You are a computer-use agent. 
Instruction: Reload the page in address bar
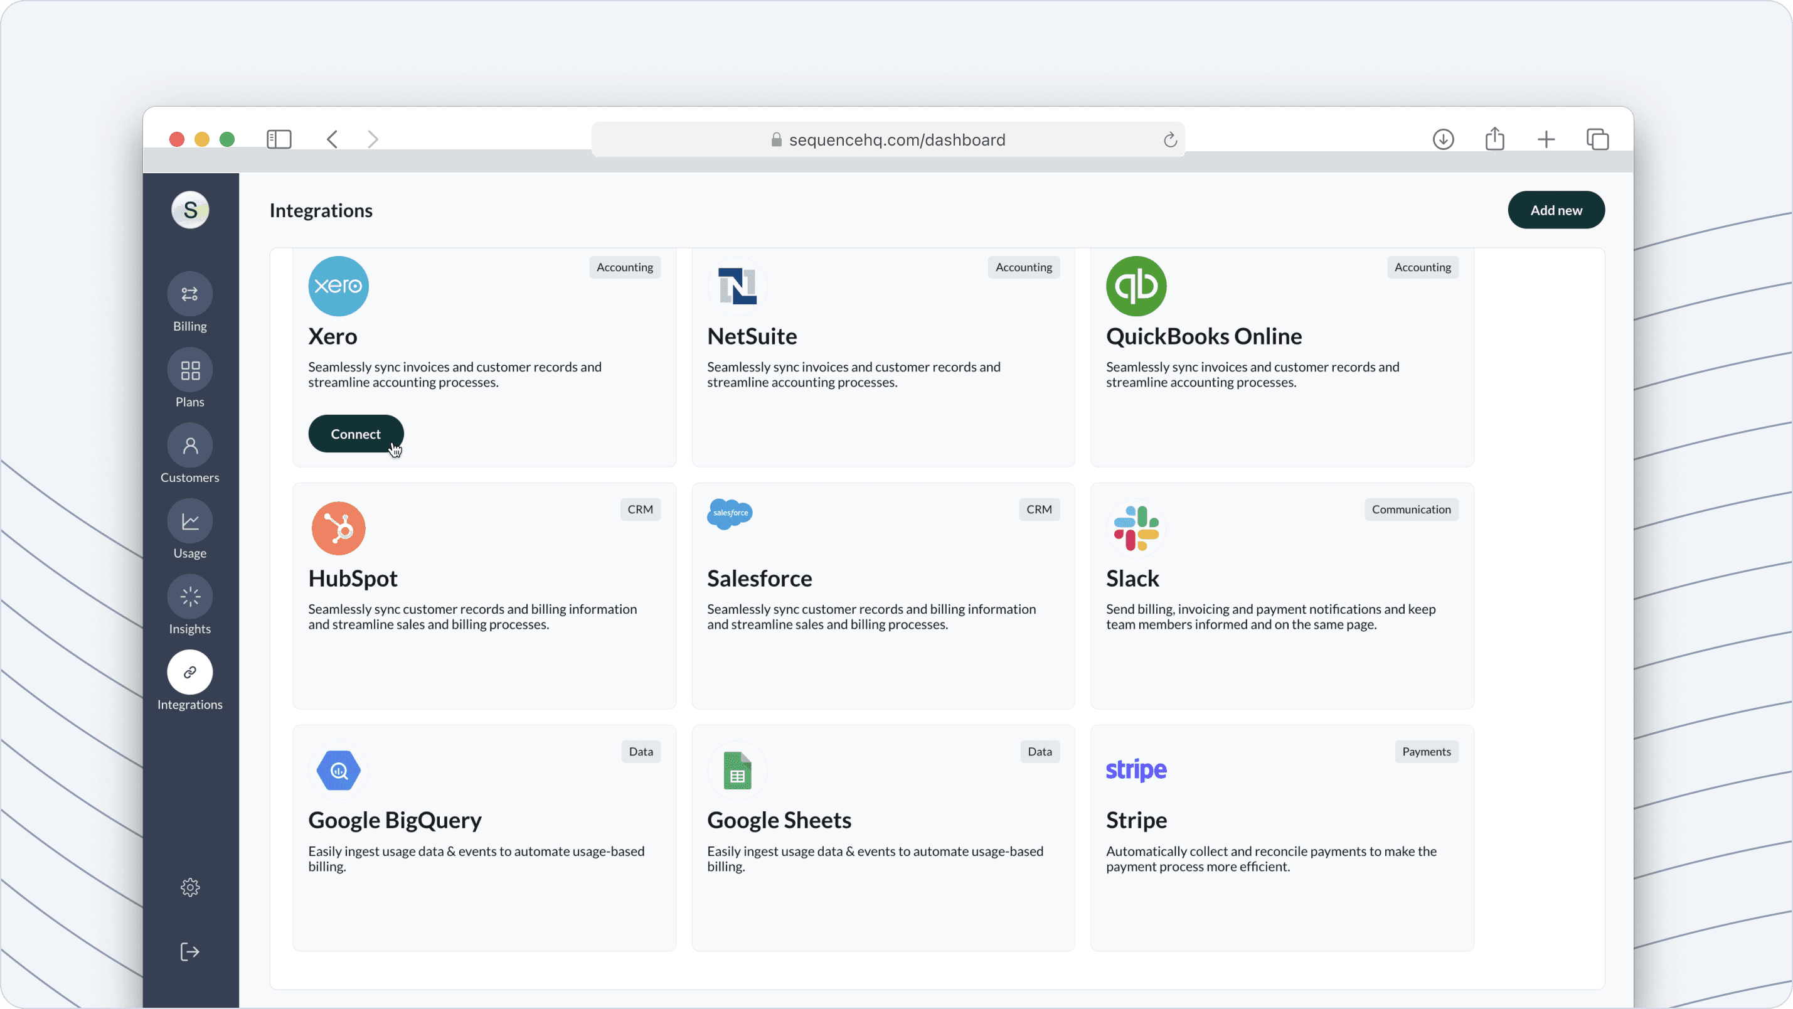click(x=1169, y=140)
